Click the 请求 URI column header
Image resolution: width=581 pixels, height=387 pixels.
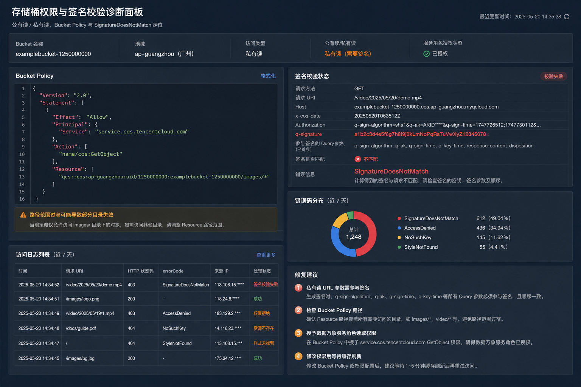(x=75, y=271)
